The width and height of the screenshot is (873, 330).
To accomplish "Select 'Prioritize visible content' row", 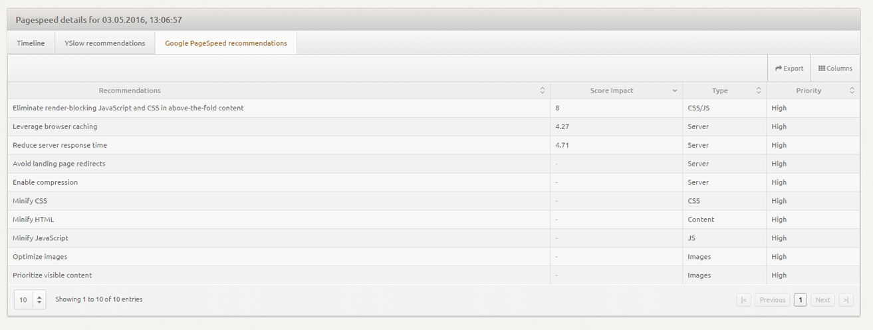I will tap(434, 275).
